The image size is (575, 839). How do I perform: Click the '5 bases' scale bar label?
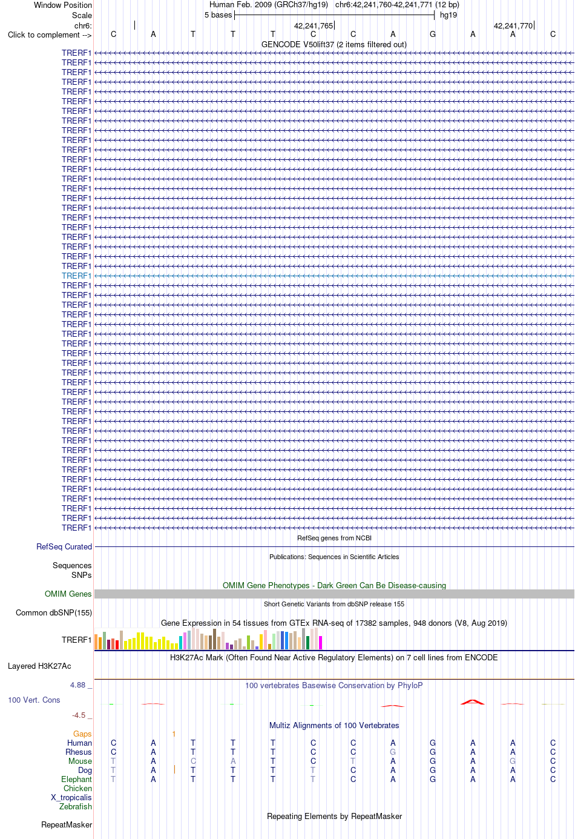[x=218, y=15]
